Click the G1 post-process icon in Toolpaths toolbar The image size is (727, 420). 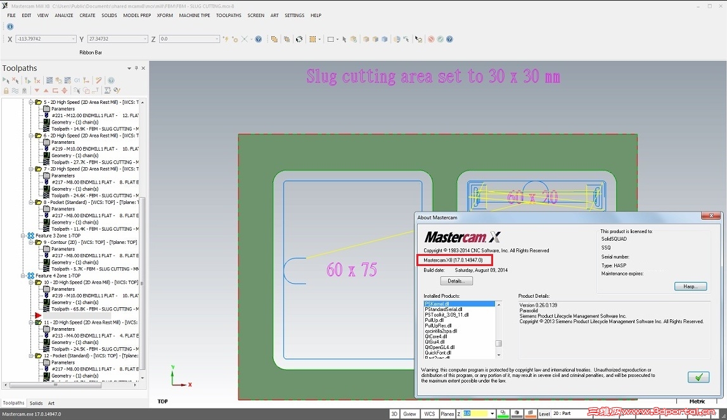coord(77,80)
